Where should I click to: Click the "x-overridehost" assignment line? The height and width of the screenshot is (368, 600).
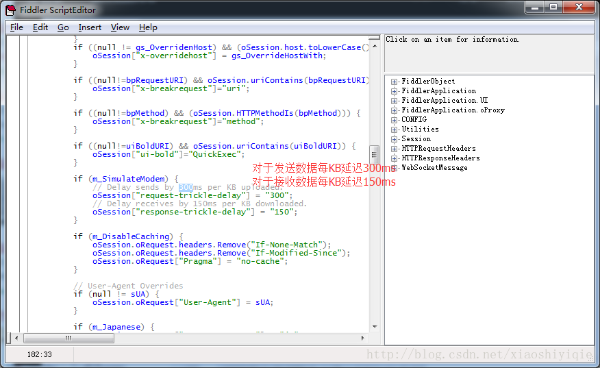[x=210, y=56]
